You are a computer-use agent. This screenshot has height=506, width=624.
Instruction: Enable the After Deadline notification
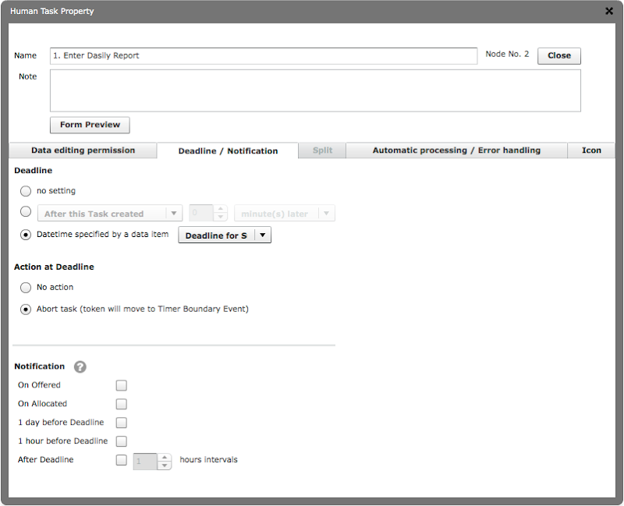point(121,460)
